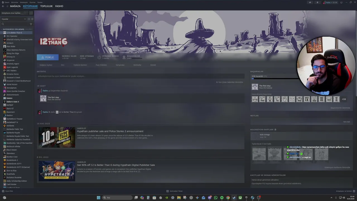Click Yeni Not to add note
The height and width of the screenshot is (201, 357).
click(x=346, y=122)
